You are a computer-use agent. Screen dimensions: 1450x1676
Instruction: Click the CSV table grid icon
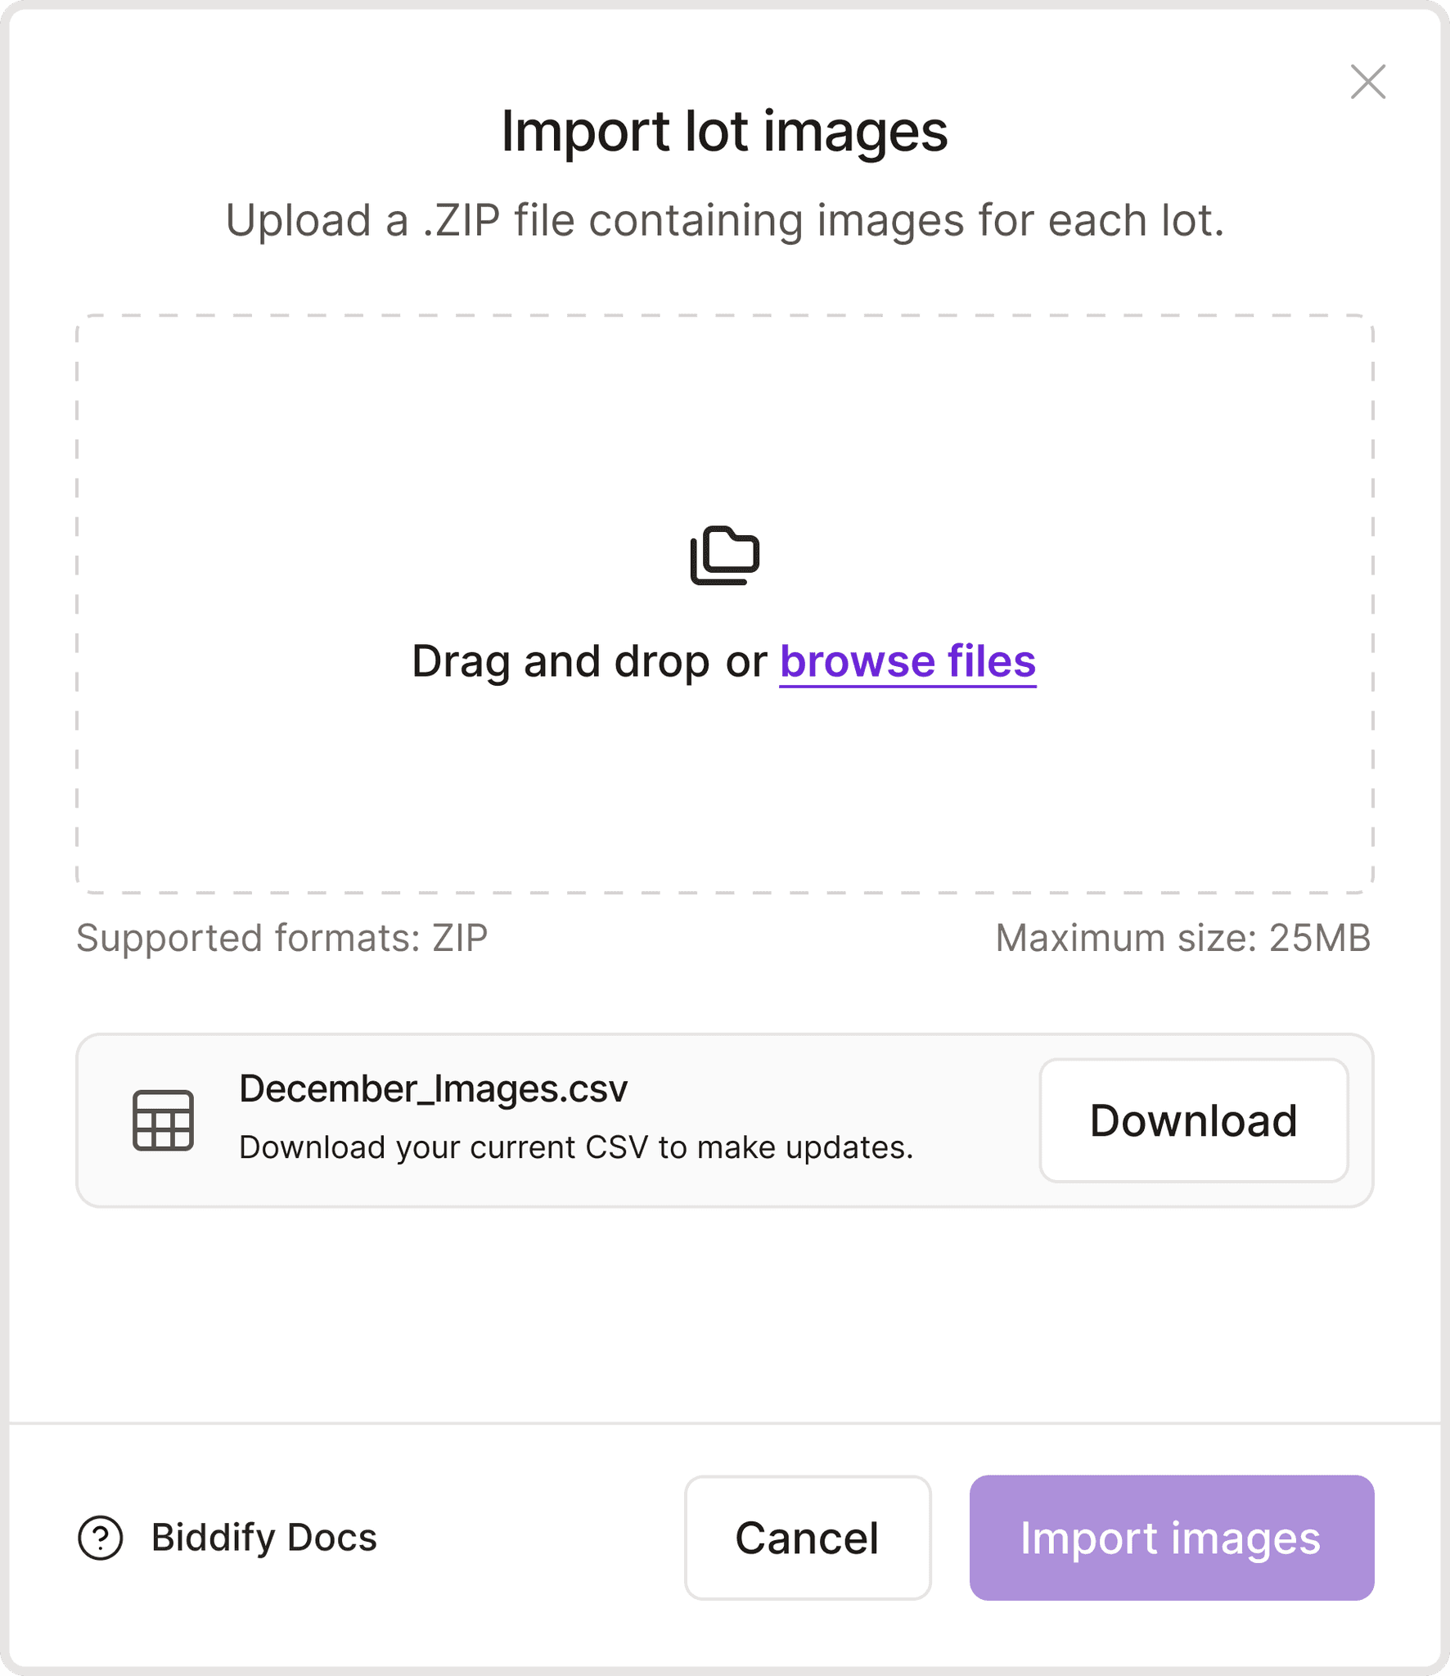(164, 1120)
